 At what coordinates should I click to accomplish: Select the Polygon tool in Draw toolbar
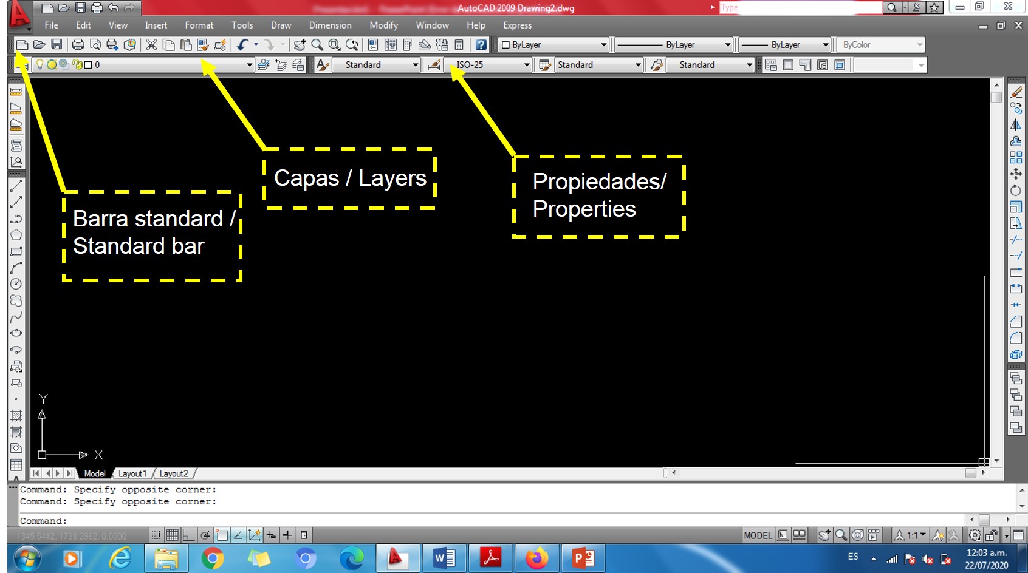pyautogui.click(x=16, y=235)
